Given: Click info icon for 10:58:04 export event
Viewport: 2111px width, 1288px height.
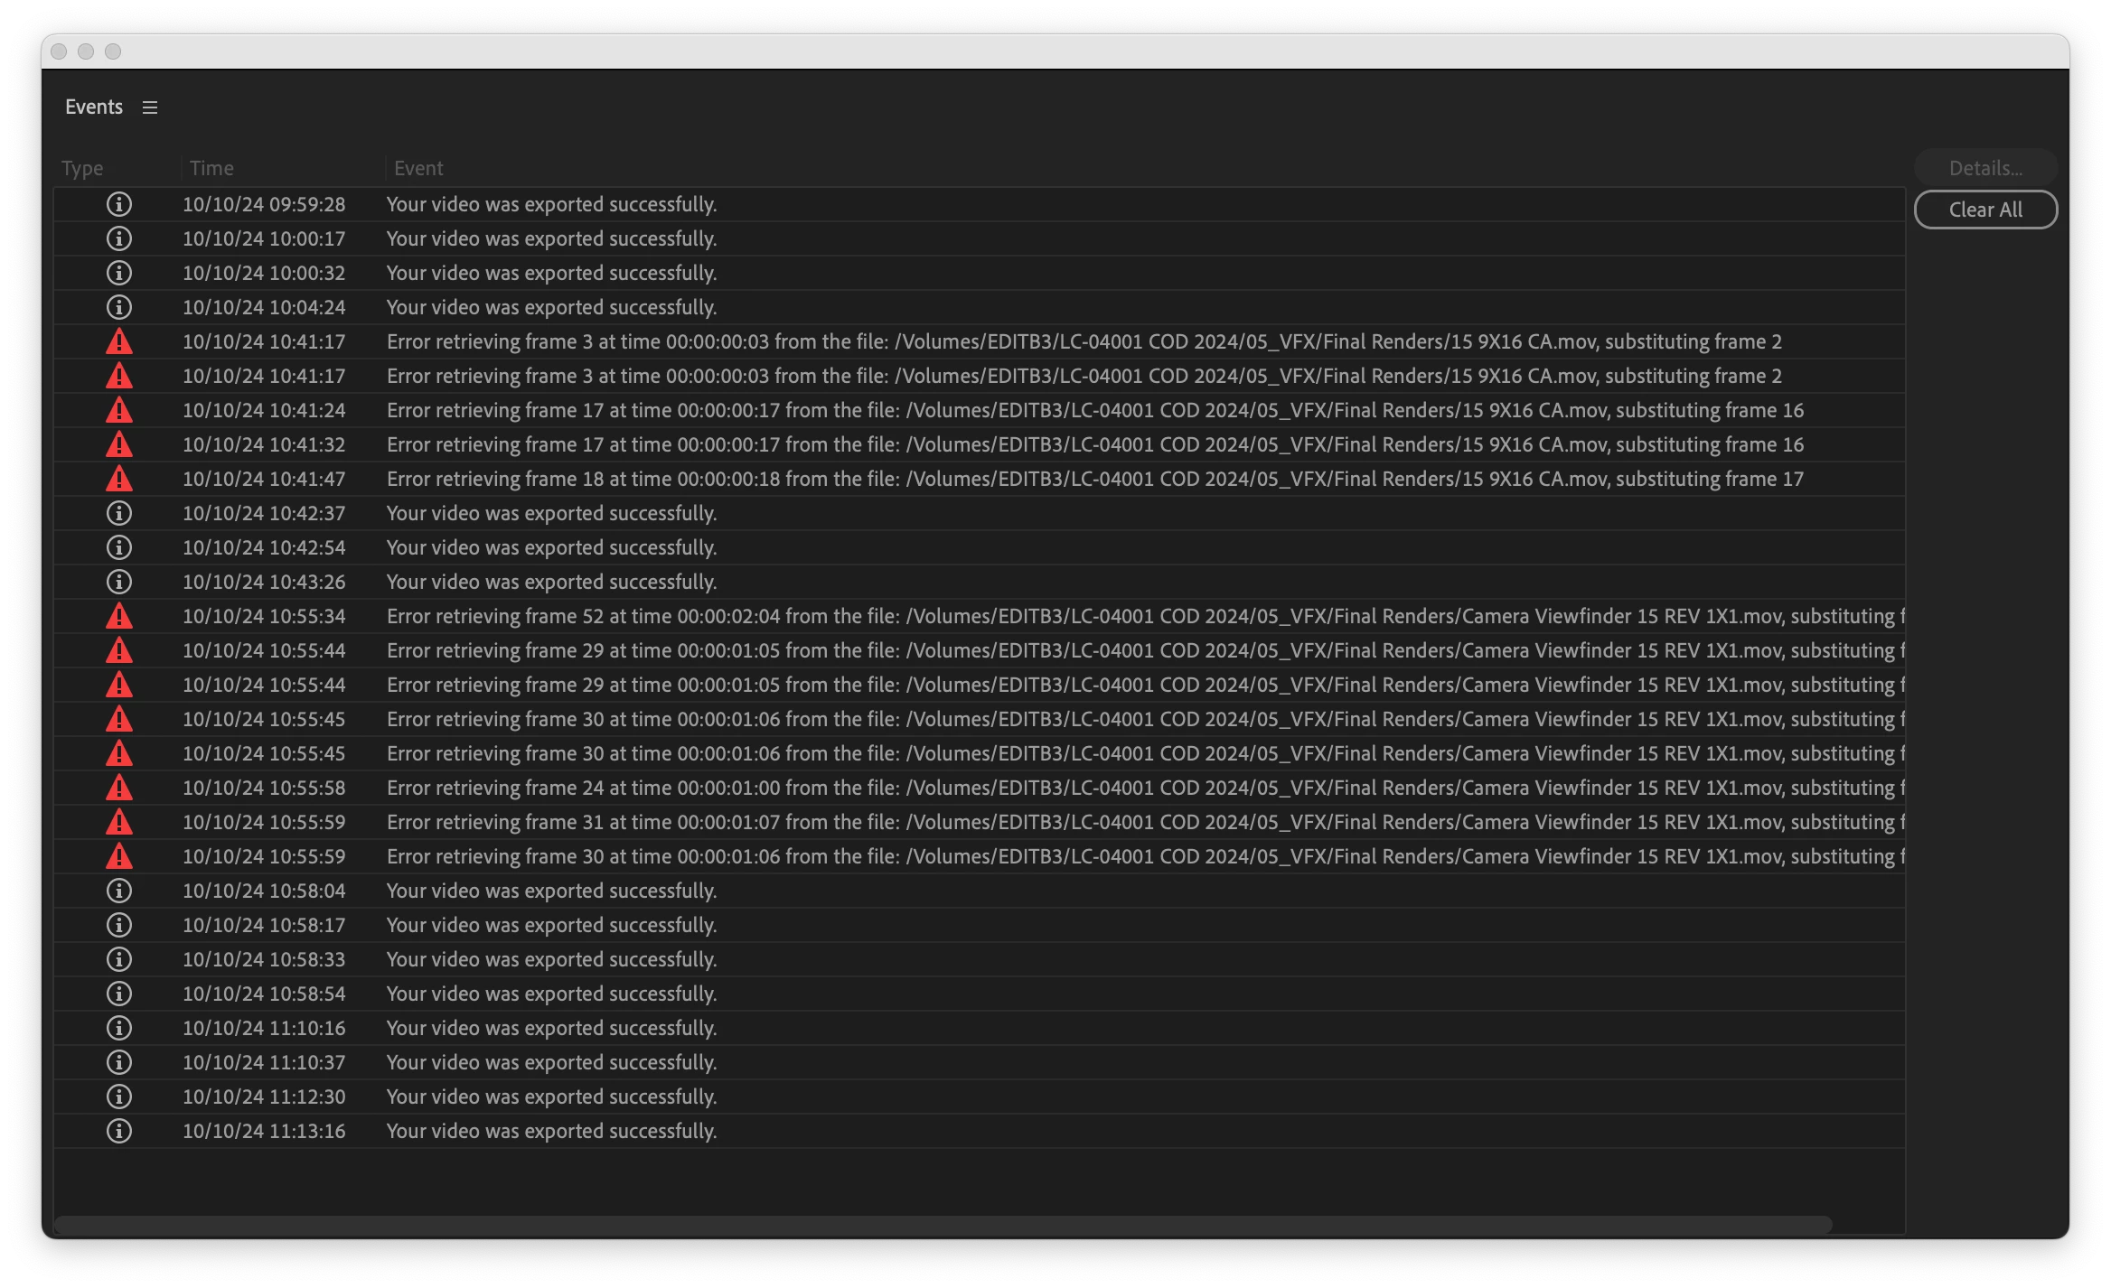Looking at the screenshot, I should coord(118,891).
